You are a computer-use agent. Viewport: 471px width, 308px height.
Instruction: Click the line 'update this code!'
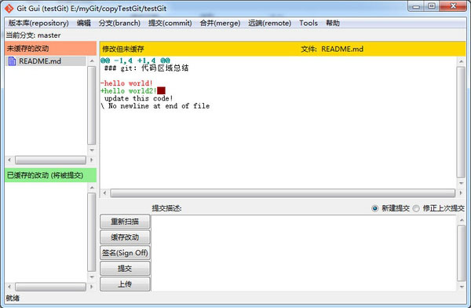pos(138,98)
